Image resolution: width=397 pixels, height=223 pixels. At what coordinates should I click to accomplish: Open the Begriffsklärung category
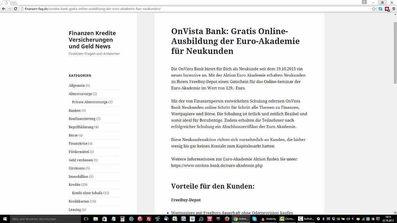(81, 127)
